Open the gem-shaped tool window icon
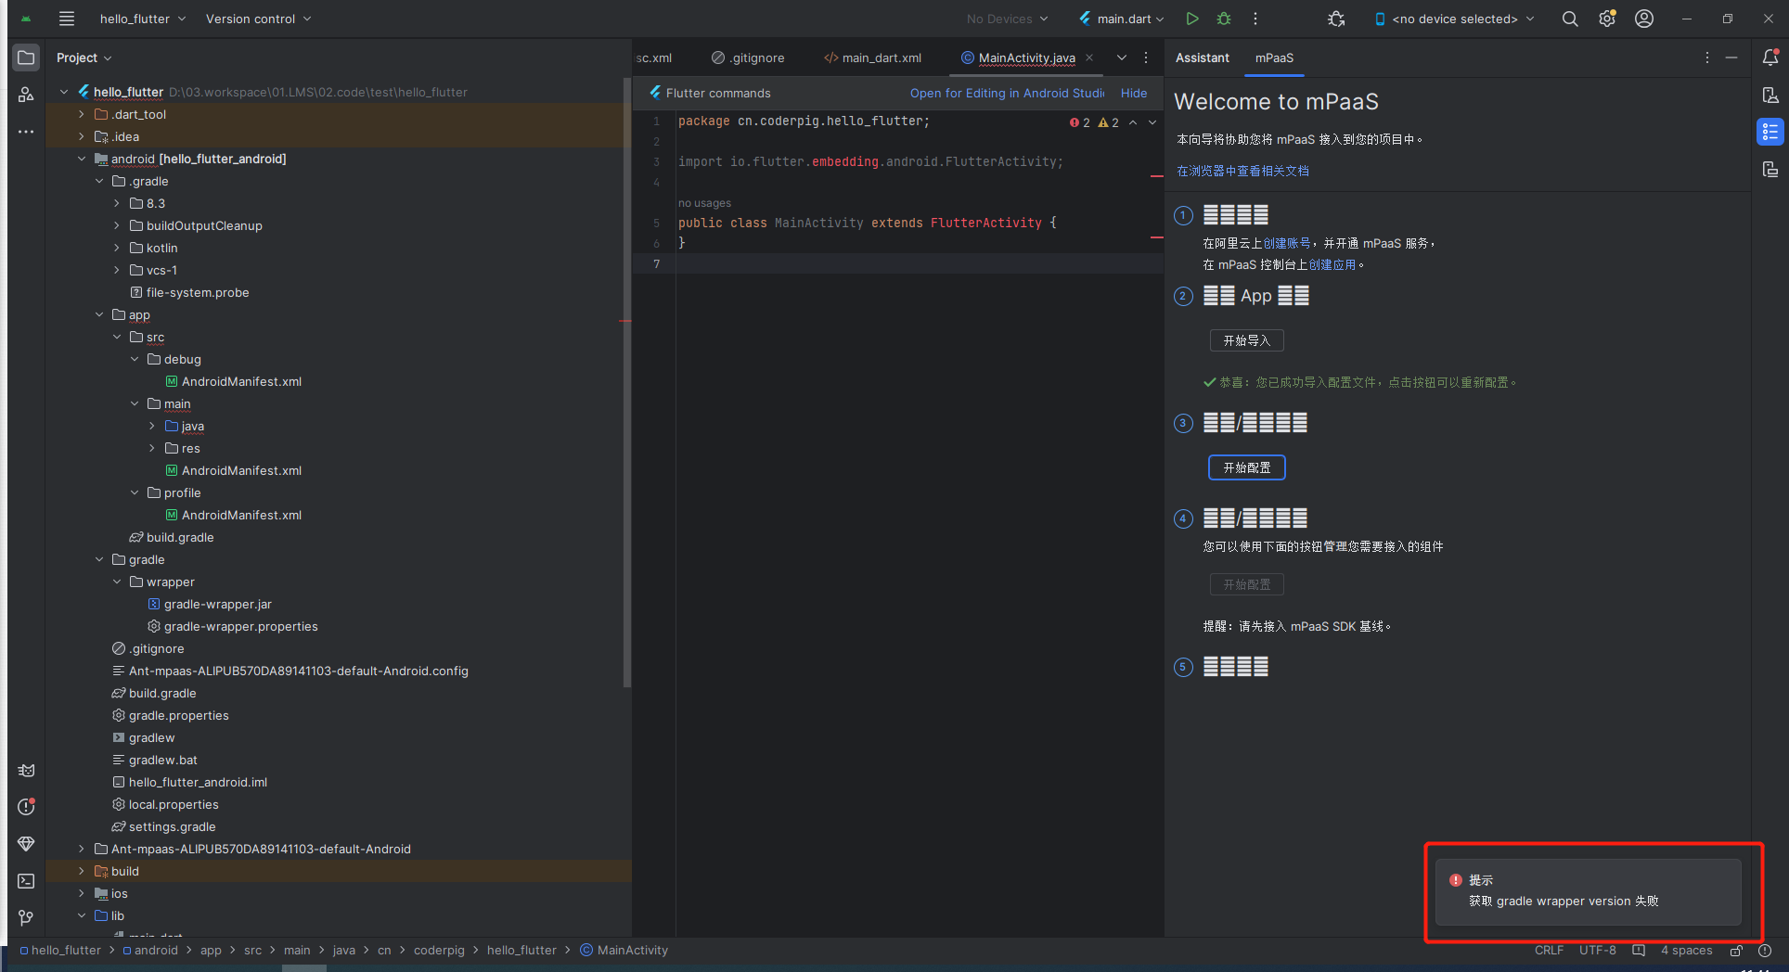The image size is (1789, 972). (26, 844)
